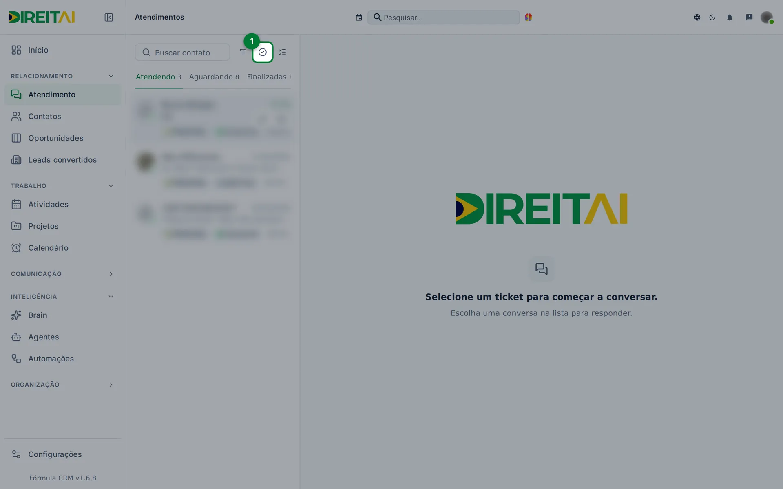Open the calendar icon in top bar
Viewport: 783px width, 489px height.
click(358, 18)
